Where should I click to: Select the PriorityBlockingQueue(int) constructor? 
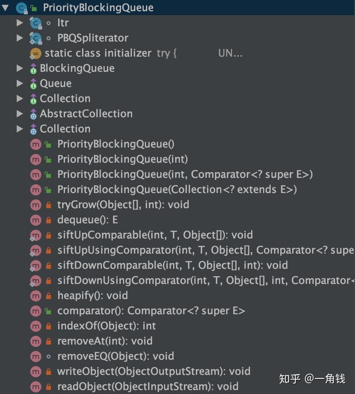click(x=122, y=160)
